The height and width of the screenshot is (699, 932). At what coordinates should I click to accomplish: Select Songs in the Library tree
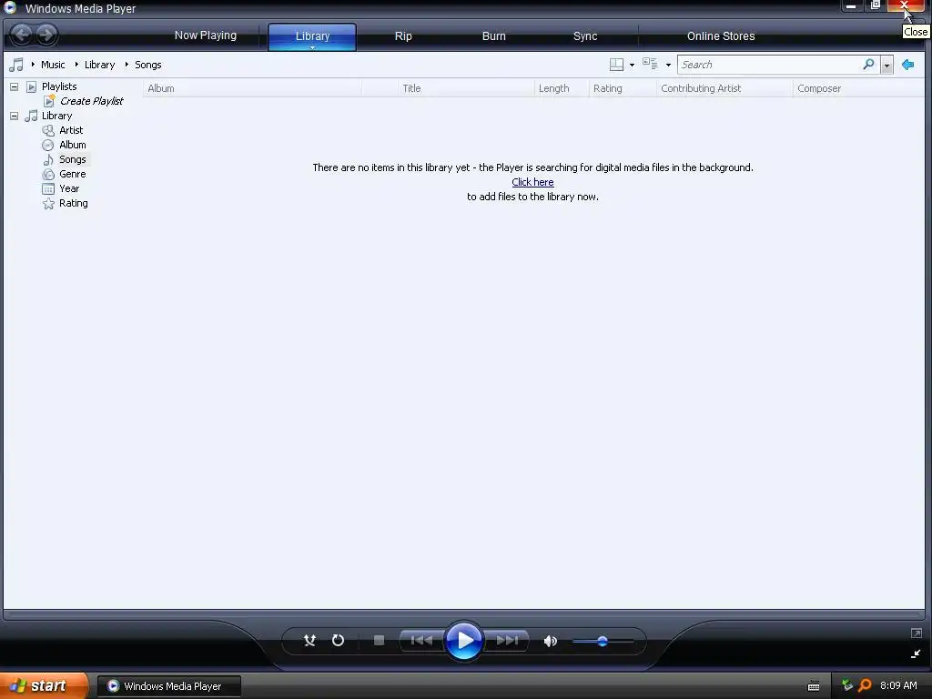pyautogui.click(x=73, y=159)
